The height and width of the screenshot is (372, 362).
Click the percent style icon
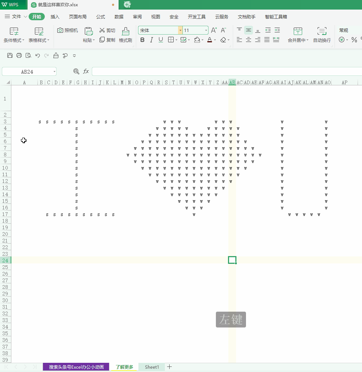coord(354,40)
